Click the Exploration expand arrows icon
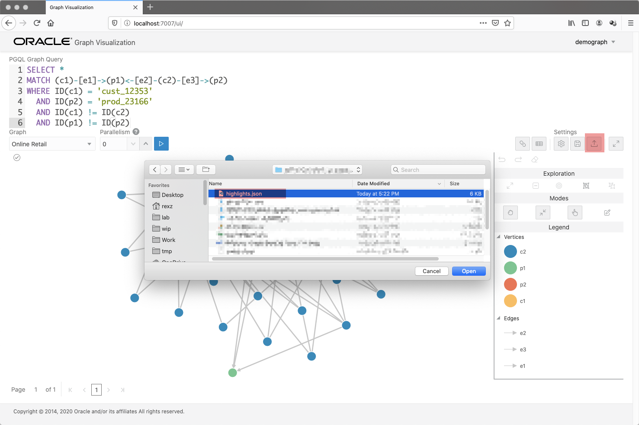 pos(510,186)
